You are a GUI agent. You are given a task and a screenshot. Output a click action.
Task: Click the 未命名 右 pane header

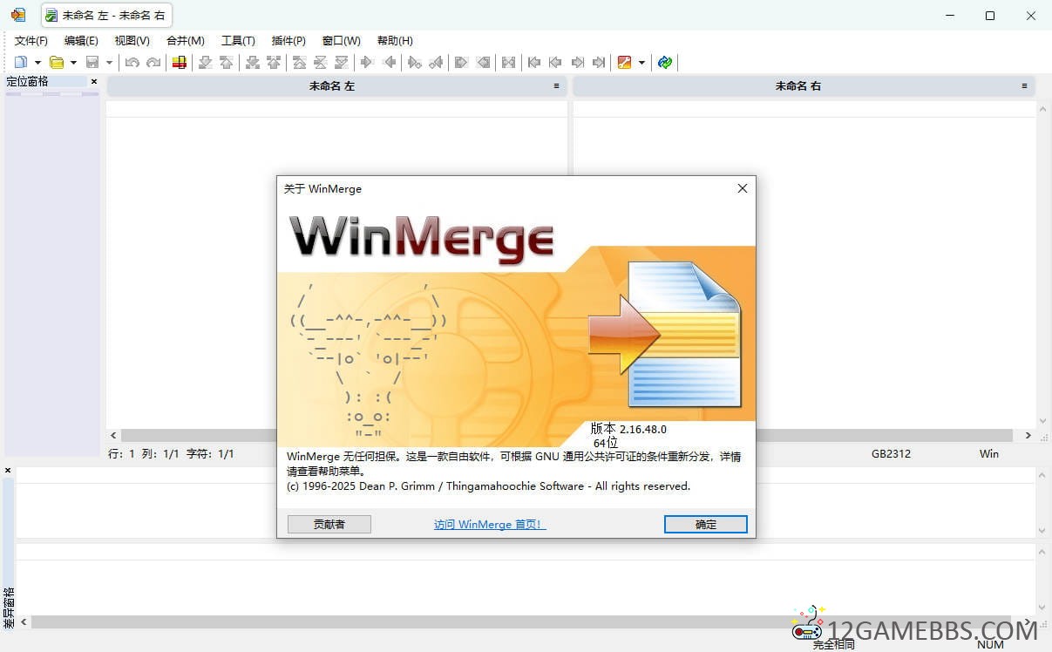coord(804,86)
